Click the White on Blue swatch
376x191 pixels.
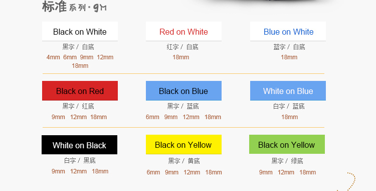[288, 90]
